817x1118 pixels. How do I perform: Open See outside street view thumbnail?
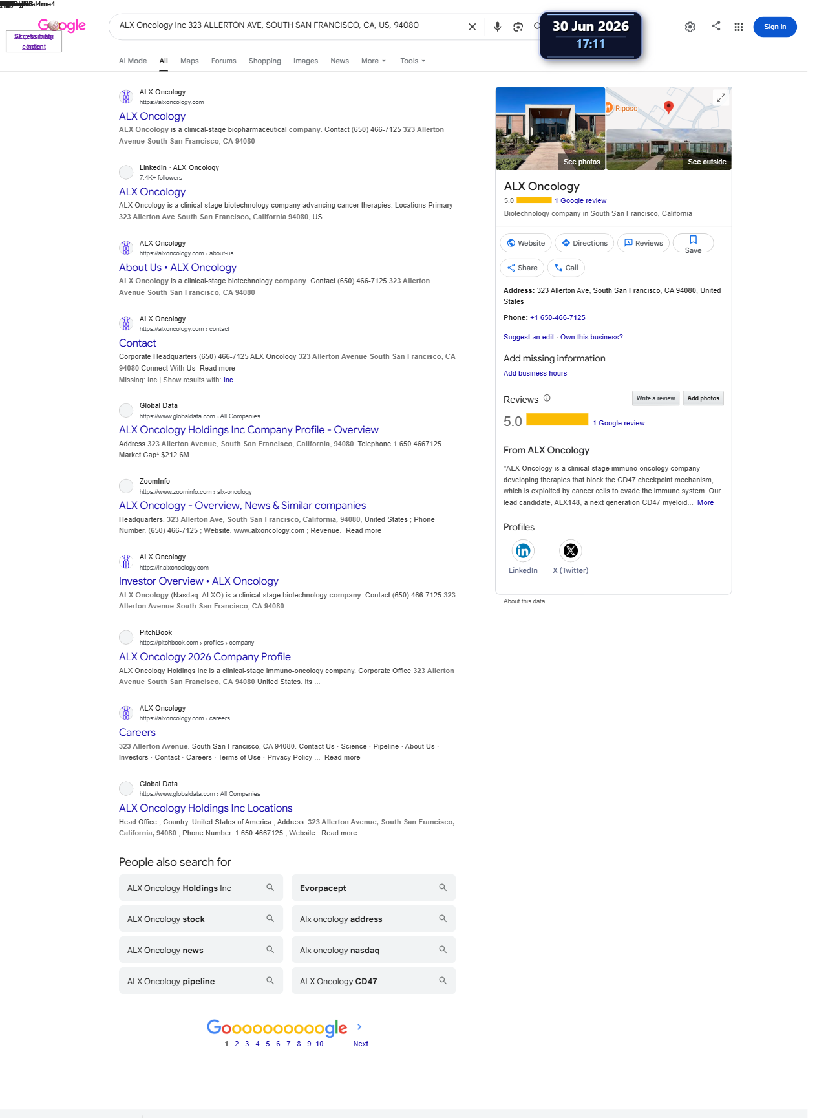pyautogui.click(x=669, y=150)
